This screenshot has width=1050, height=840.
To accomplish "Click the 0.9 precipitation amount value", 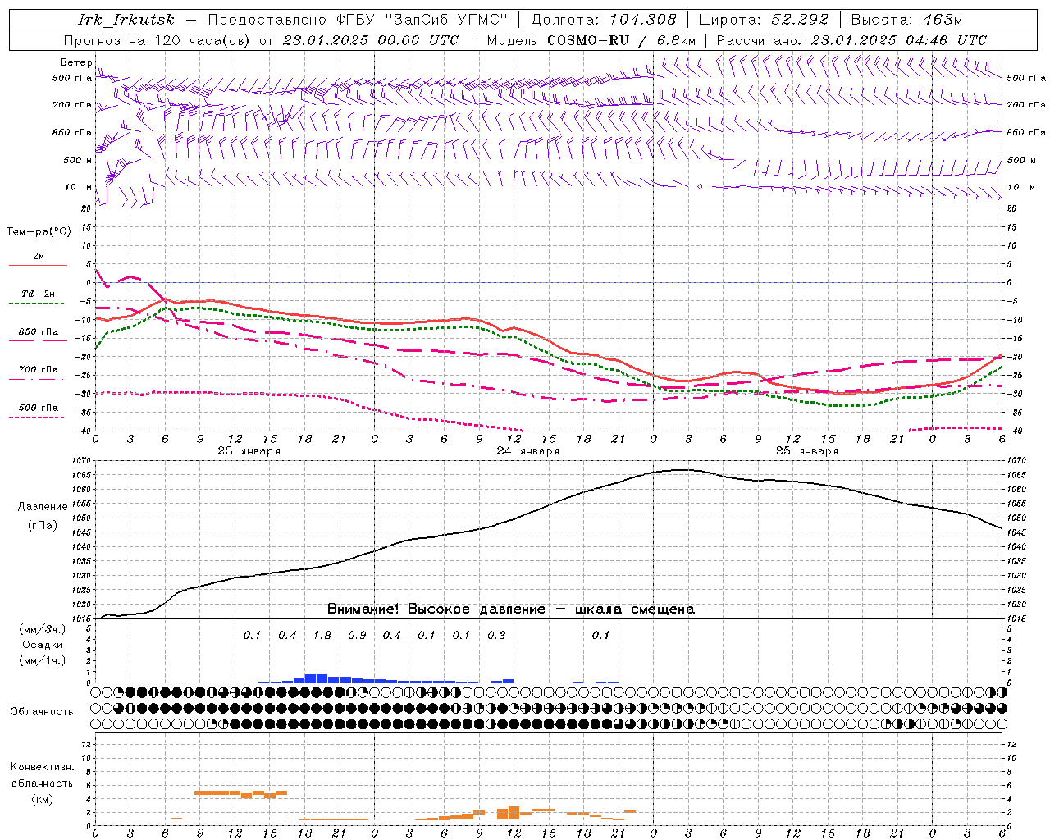I will pos(357,635).
